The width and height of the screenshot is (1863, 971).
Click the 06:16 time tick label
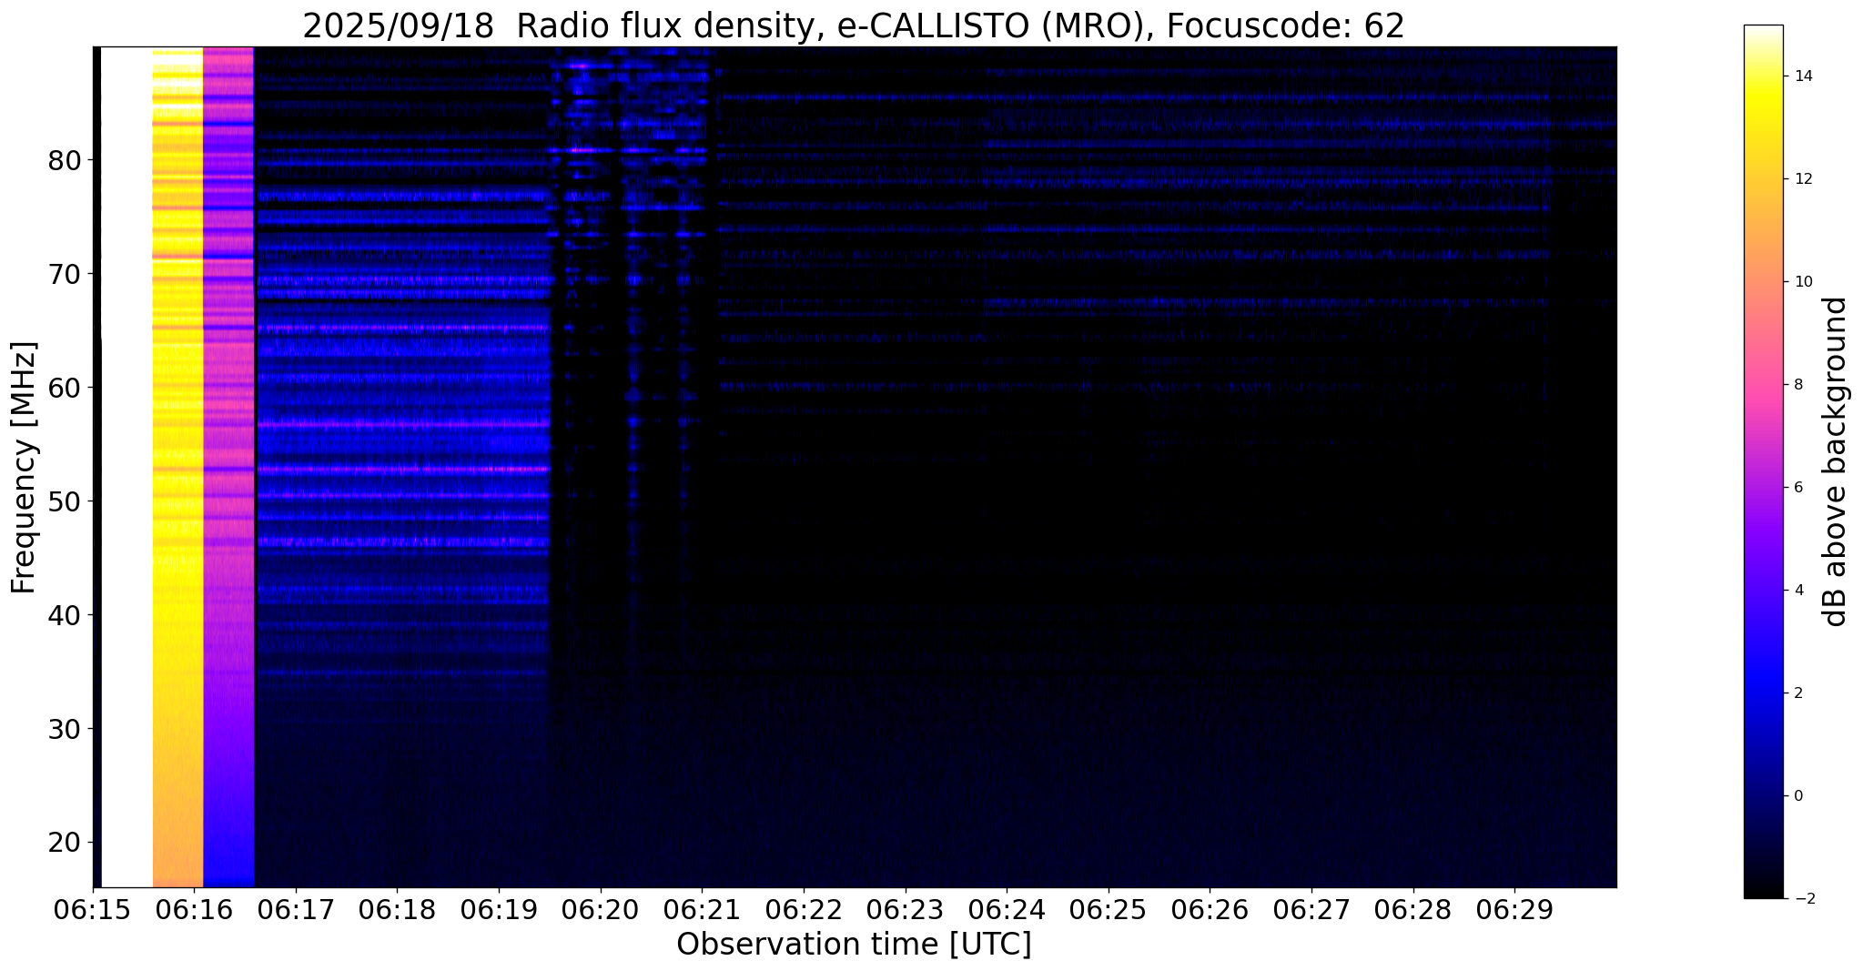point(194,911)
